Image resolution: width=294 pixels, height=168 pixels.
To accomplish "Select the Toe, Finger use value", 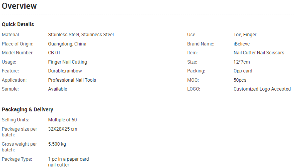I will [x=245, y=35].
